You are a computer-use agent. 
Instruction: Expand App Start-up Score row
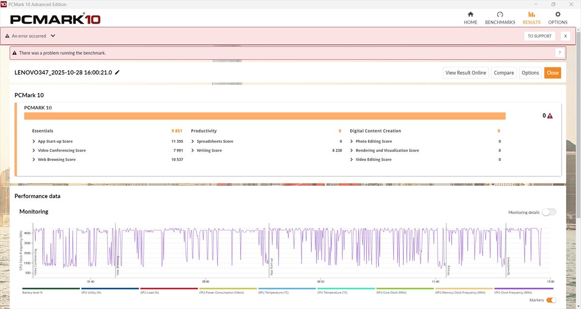tap(33, 141)
